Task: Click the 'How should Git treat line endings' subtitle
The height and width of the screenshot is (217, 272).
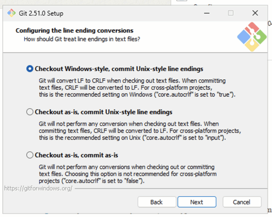Action: point(82,39)
